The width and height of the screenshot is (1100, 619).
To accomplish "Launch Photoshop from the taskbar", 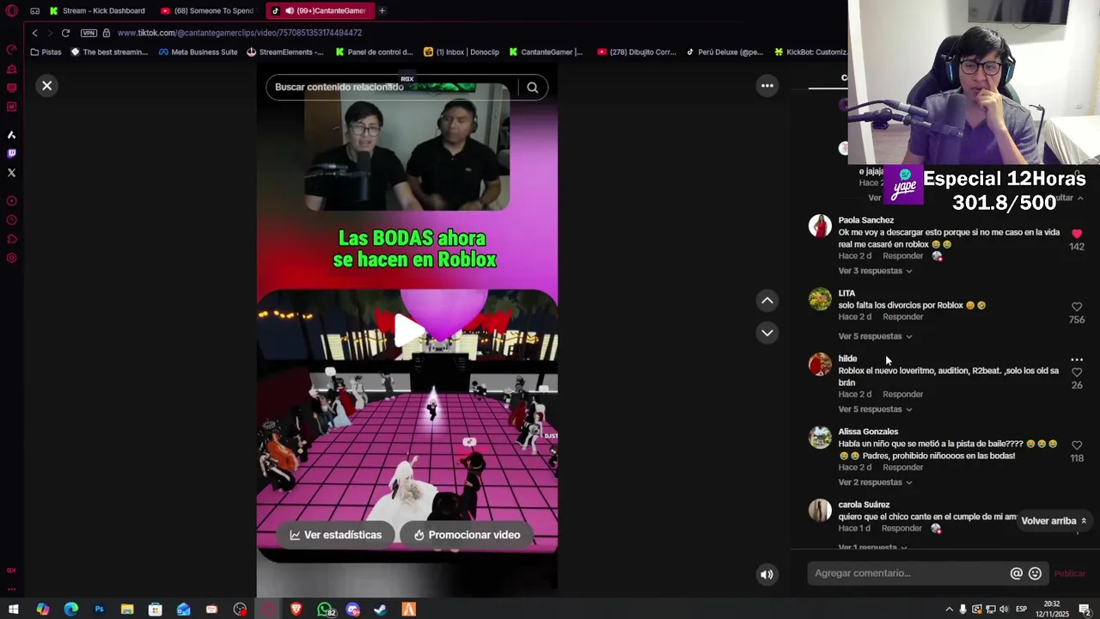I will coord(99,610).
